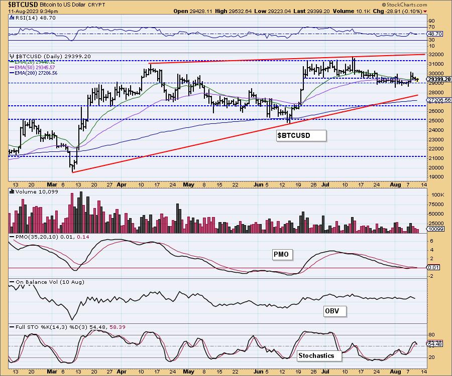Click the Full STO legend line marker
The height and width of the screenshot is (376, 452).
(12, 327)
